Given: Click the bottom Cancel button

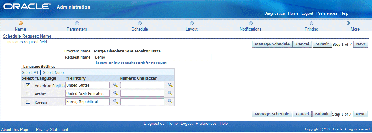Looking at the screenshot, I should coord(302,114).
